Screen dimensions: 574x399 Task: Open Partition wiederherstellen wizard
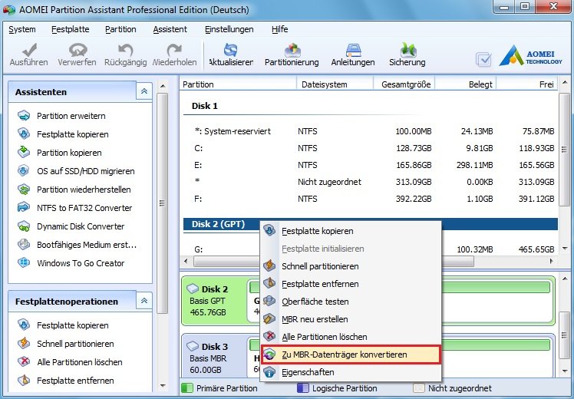[84, 190]
